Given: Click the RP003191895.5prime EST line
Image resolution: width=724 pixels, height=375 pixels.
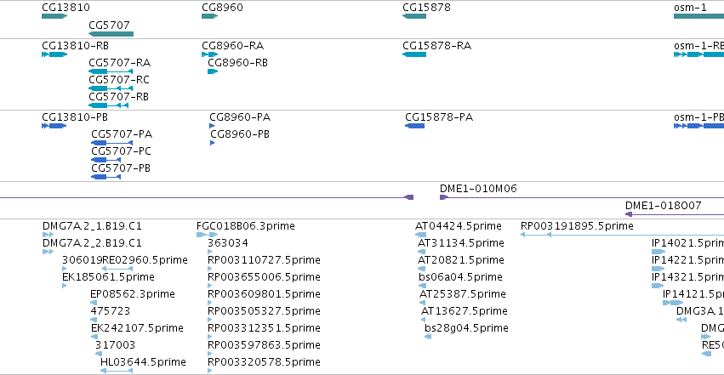Looking at the screenshot, I should [621, 235].
